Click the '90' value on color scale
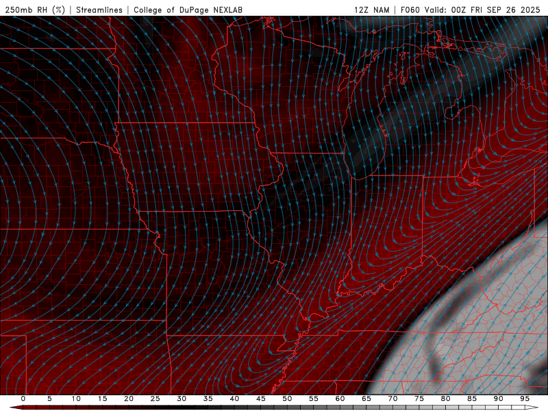This screenshot has width=548, height=411. (498, 399)
